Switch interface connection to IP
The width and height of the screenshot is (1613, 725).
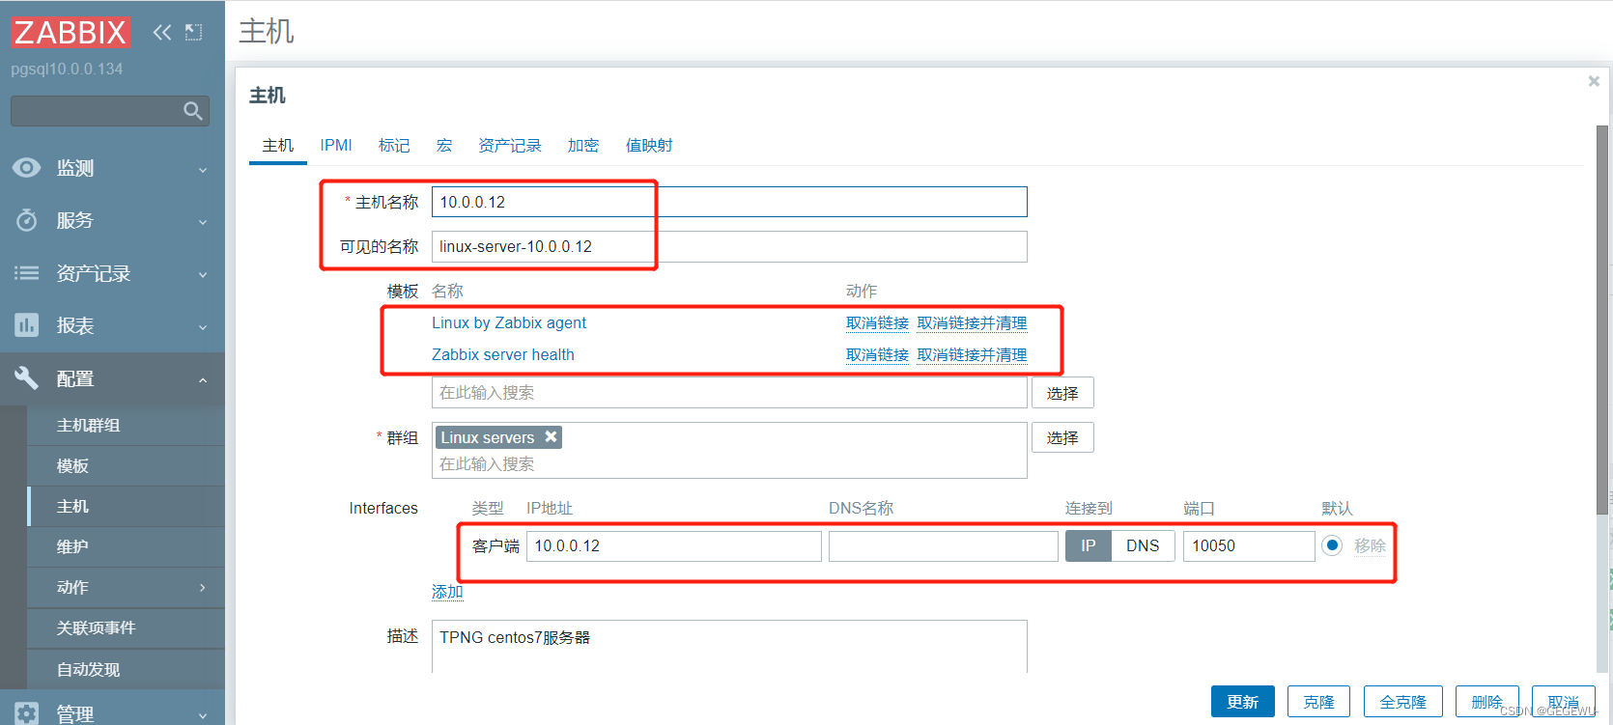[x=1089, y=545]
